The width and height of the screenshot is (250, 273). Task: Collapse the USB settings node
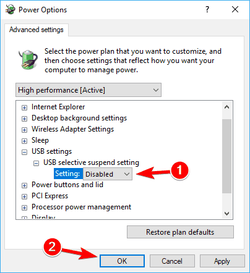tap(24, 152)
